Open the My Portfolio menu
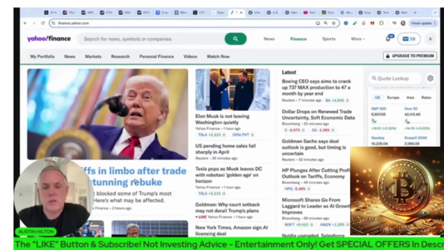 pos(42,56)
